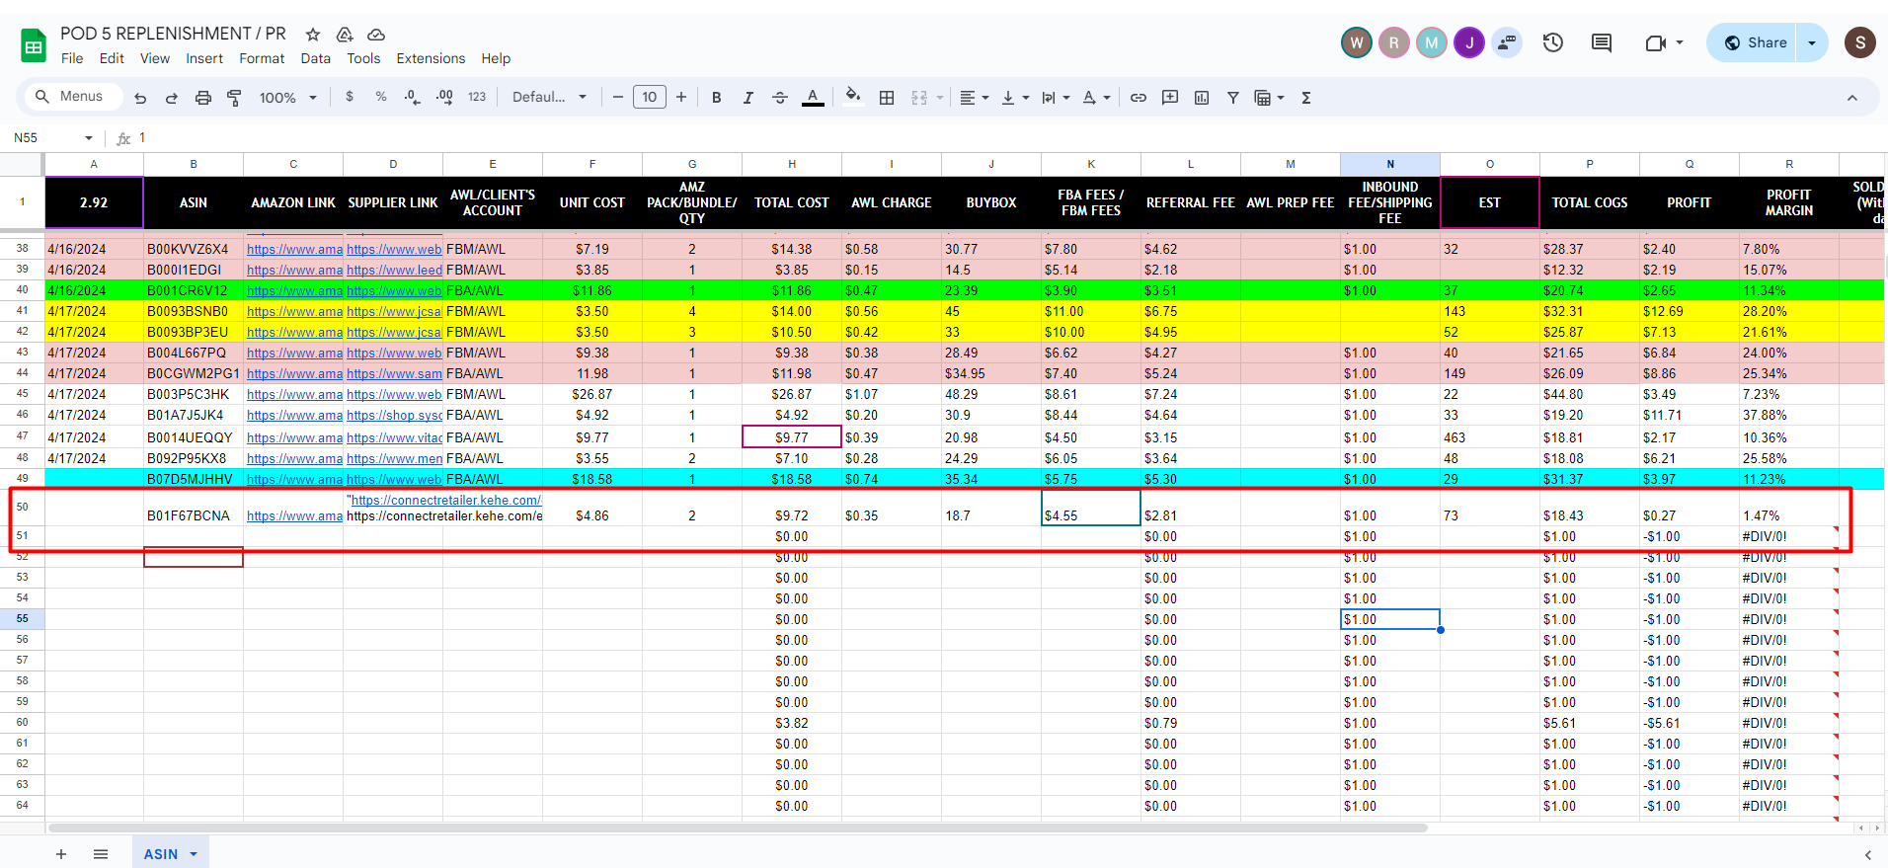The height and width of the screenshot is (868, 1888).
Task: Open borders tool
Action: tap(887, 98)
